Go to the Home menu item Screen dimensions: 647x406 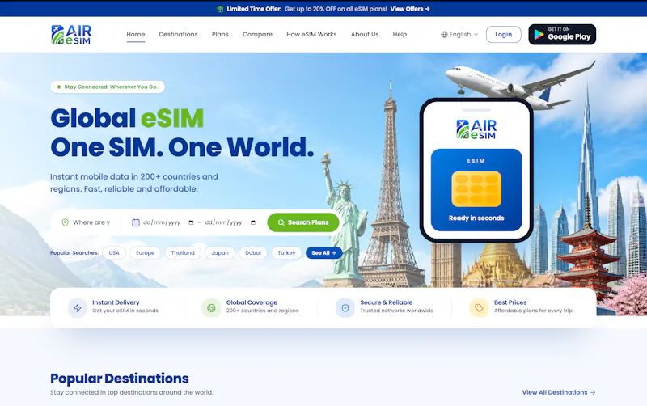136,34
